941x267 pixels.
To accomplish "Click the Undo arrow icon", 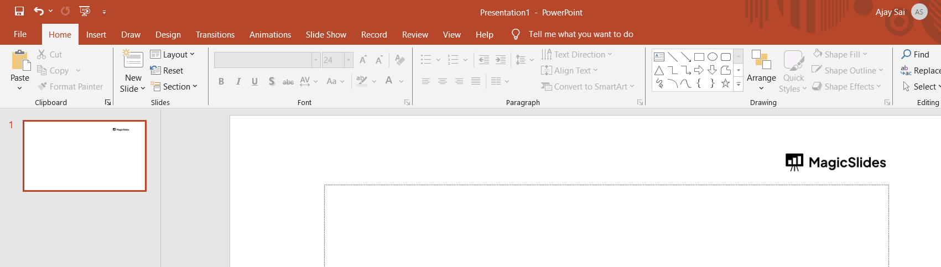I will (38, 11).
